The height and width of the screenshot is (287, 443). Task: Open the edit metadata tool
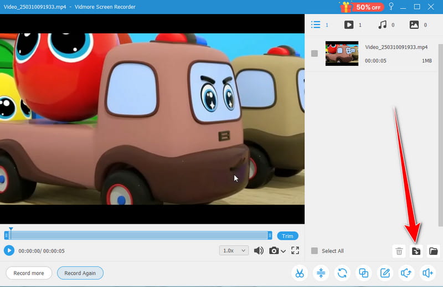(x=385, y=273)
